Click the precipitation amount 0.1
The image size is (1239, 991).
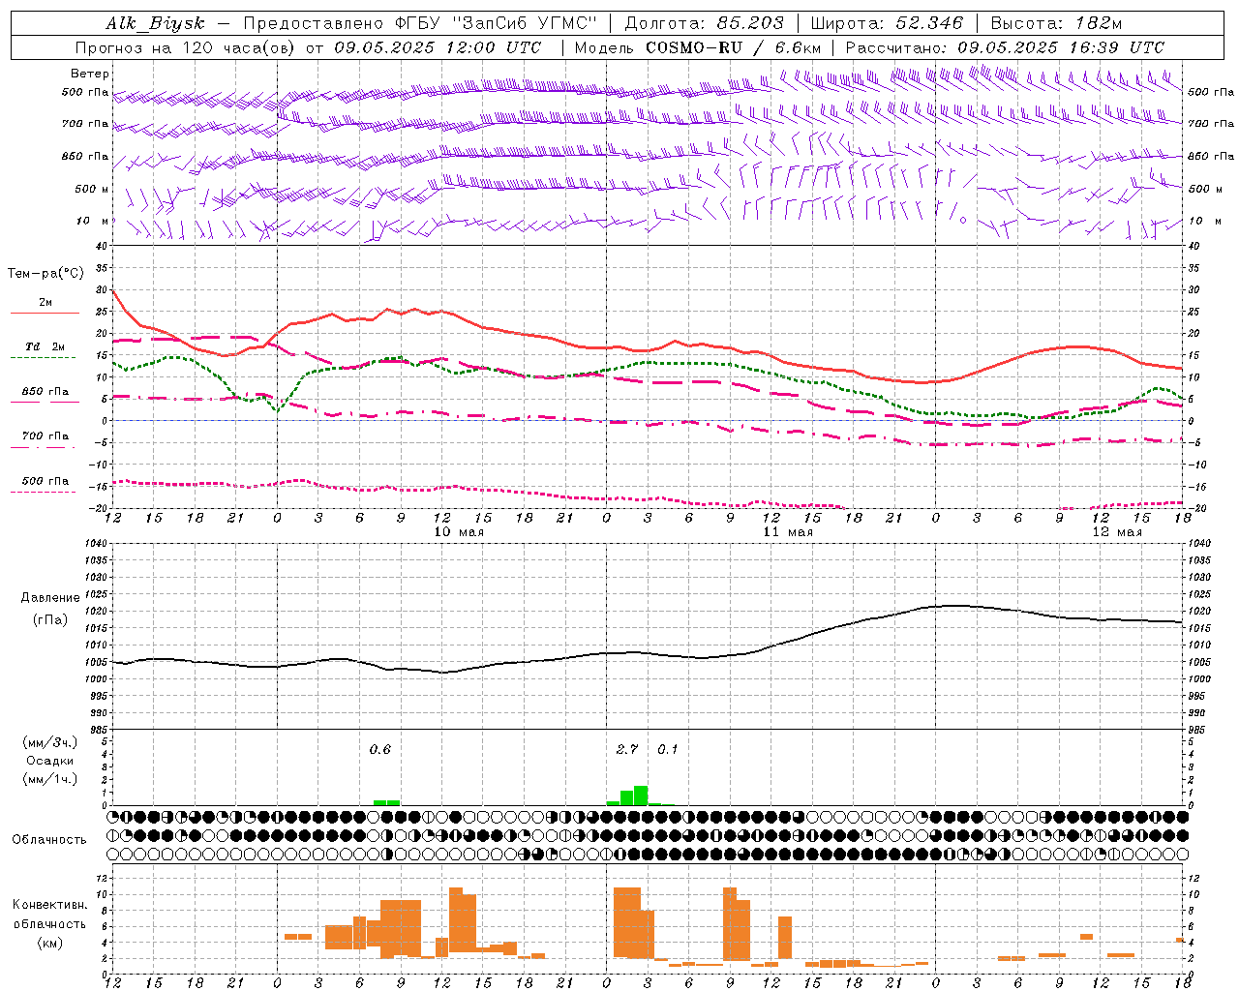point(668,749)
